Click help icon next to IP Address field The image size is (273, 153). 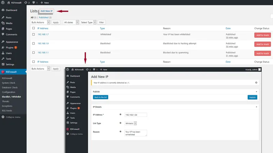(x=120, y=115)
